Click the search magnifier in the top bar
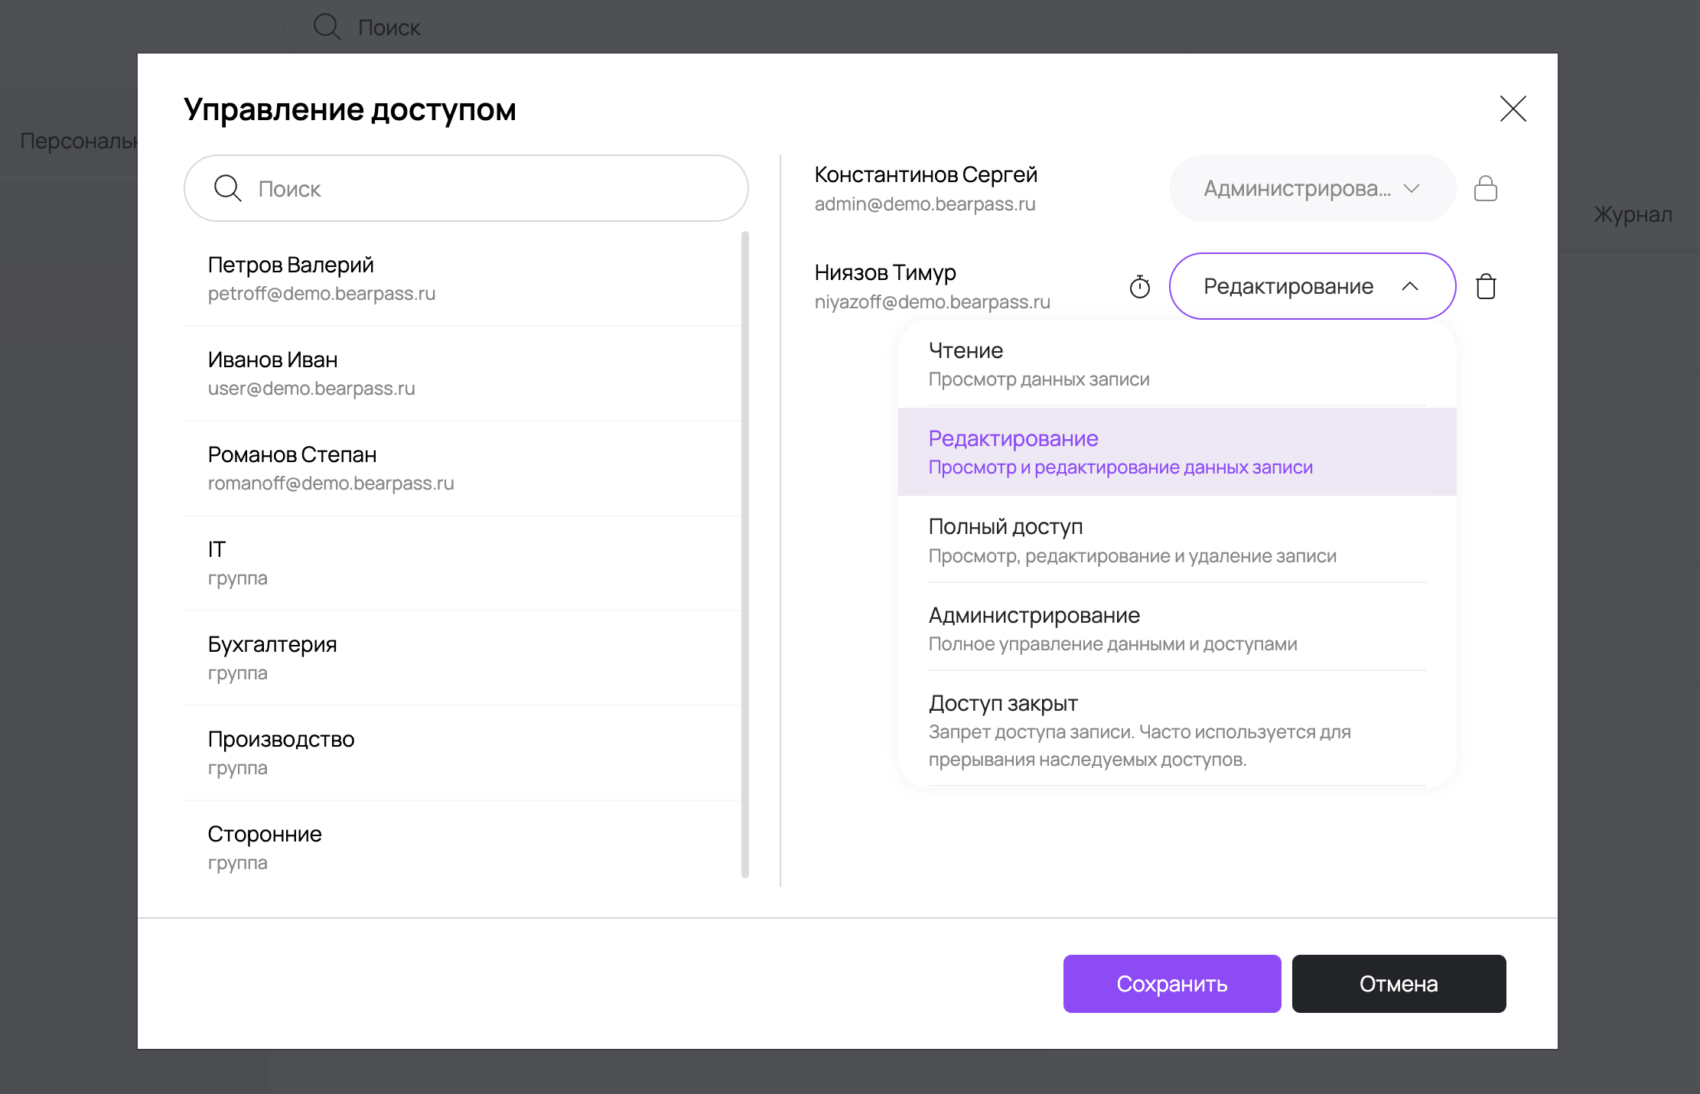This screenshot has height=1094, width=1700. [327, 27]
